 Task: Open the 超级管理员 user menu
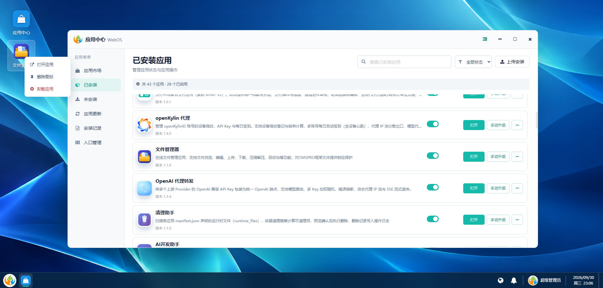tap(544, 280)
